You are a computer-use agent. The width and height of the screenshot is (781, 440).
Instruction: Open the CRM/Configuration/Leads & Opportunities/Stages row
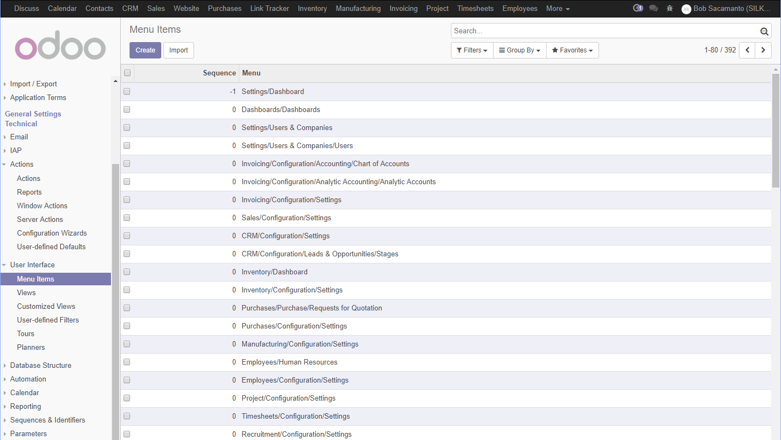tap(446, 254)
